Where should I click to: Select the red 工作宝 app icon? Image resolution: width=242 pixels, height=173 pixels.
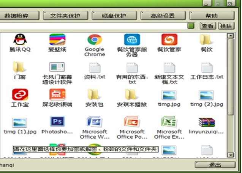[x=20, y=94]
